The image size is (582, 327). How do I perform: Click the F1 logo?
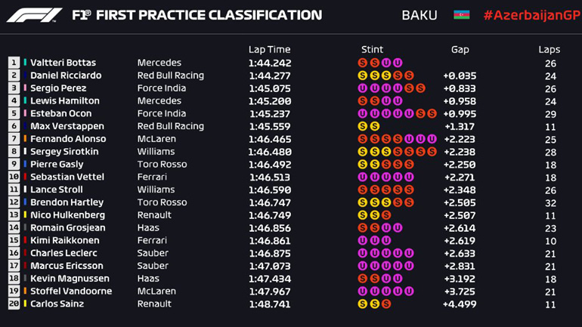point(34,15)
